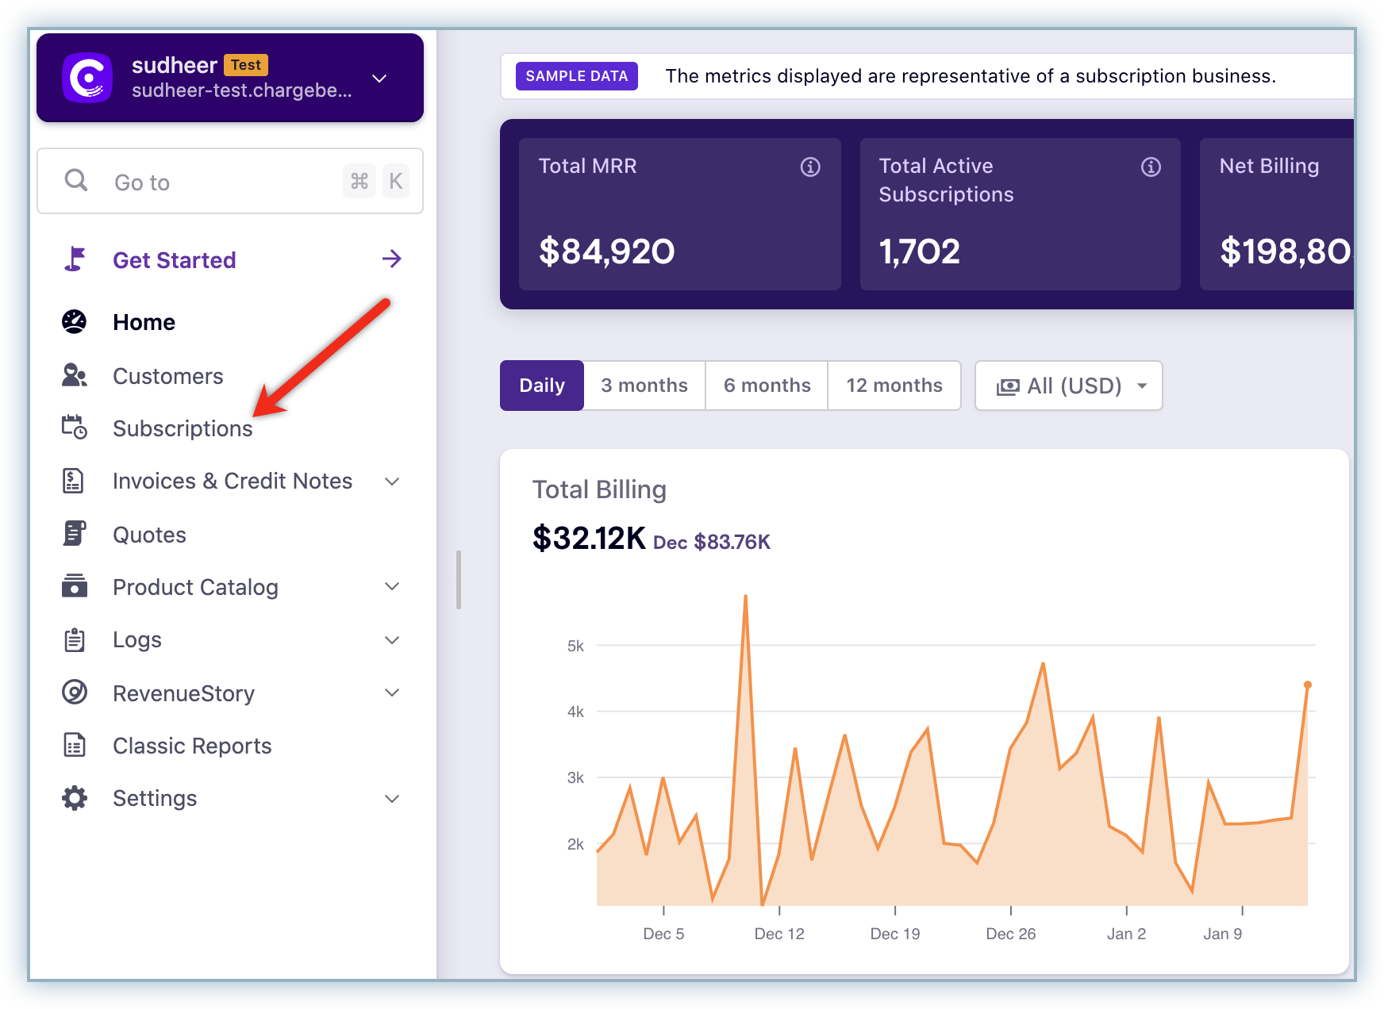
Task: Expand the Product Catalog chevron
Action: [x=391, y=587]
